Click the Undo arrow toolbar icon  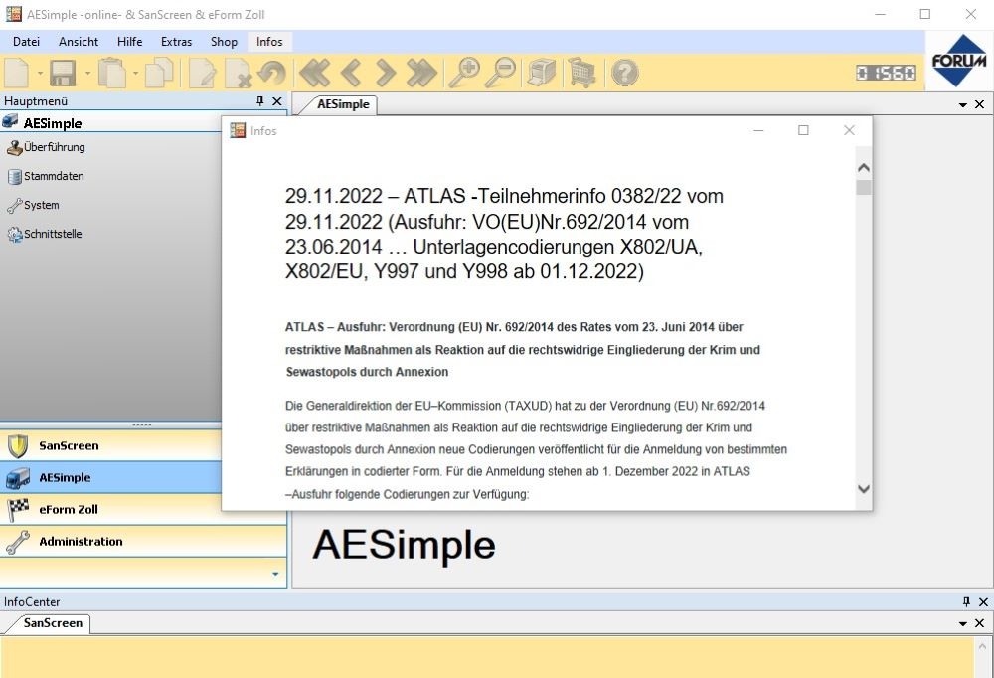tap(272, 73)
